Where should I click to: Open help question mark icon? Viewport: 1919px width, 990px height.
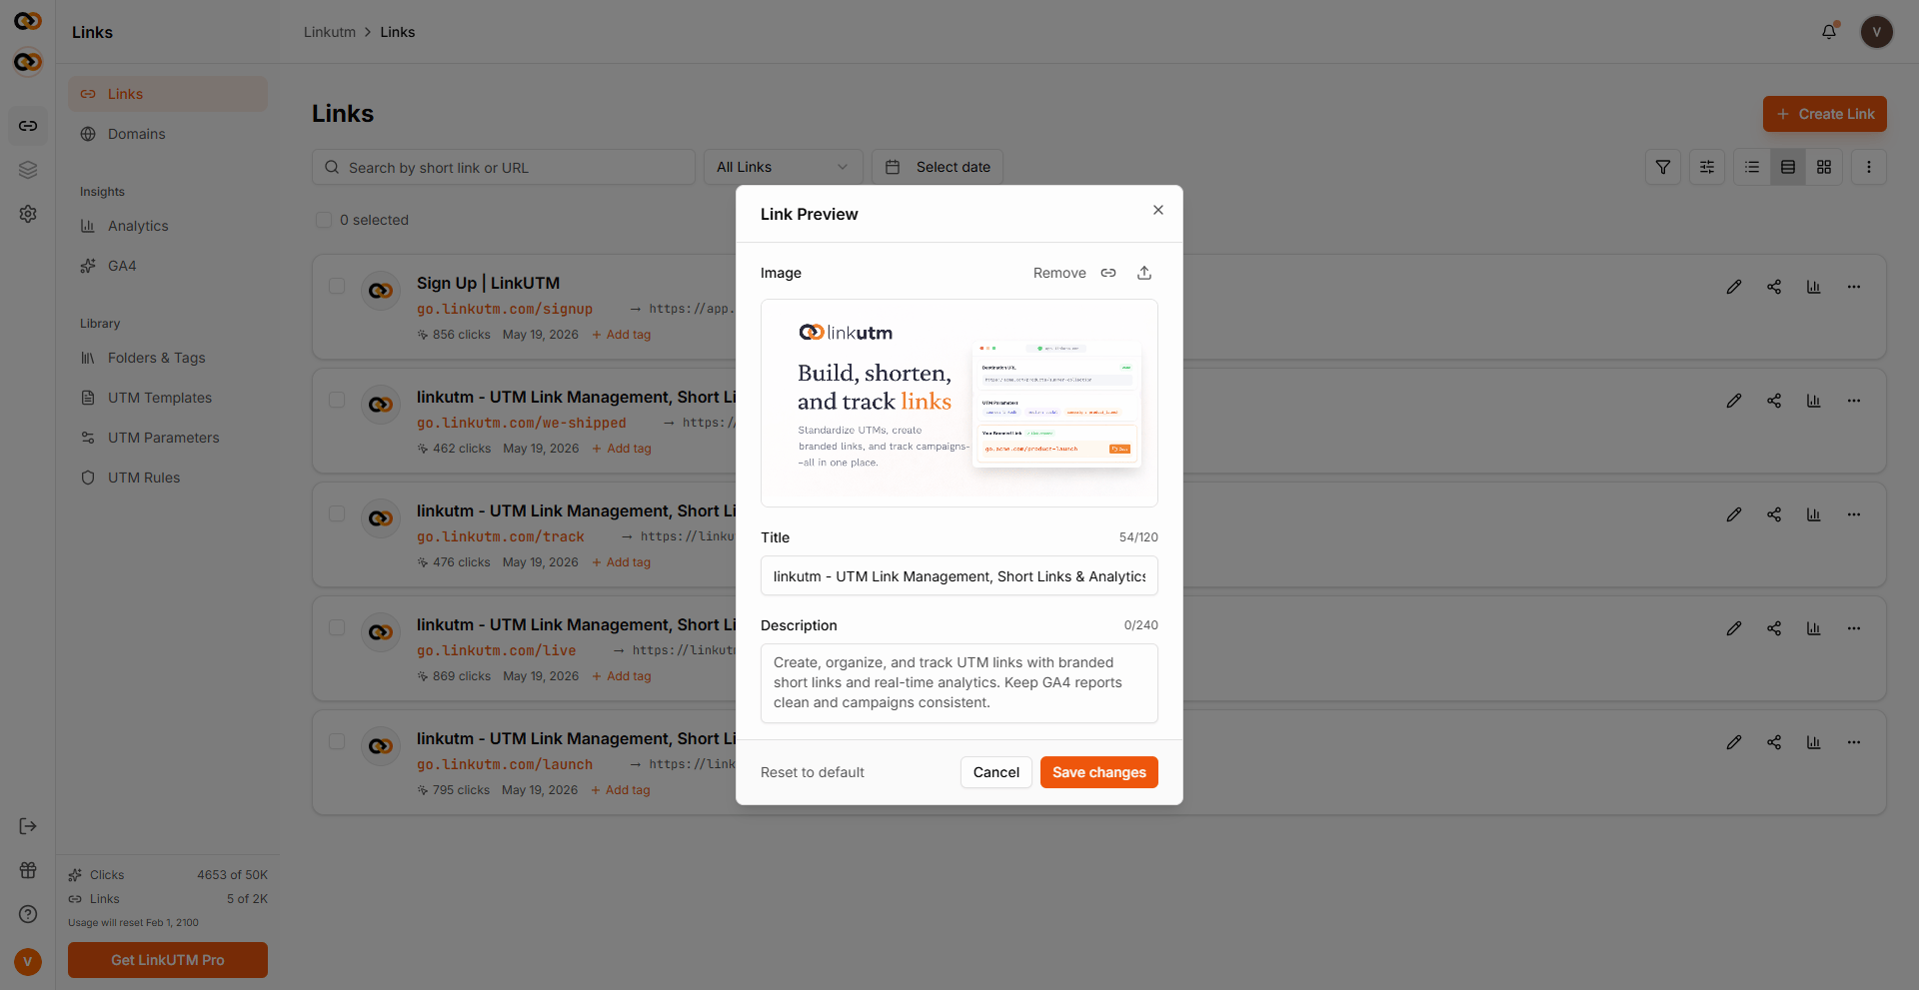tap(28, 914)
